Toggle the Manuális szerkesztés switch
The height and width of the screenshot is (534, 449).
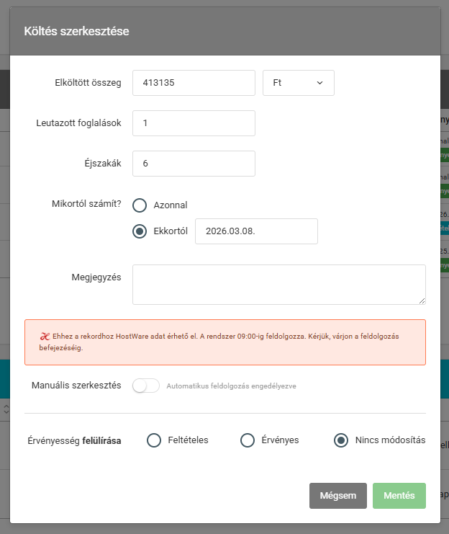click(146, 386)
